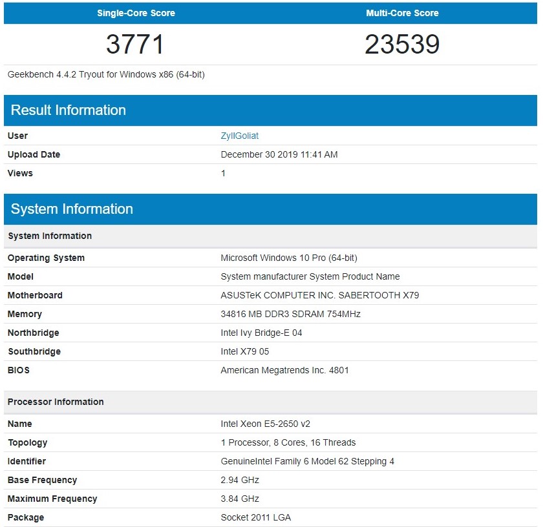
Task: Select the 34816 MB DDR3 SDRAM memory value
Action: pos(290,314)
